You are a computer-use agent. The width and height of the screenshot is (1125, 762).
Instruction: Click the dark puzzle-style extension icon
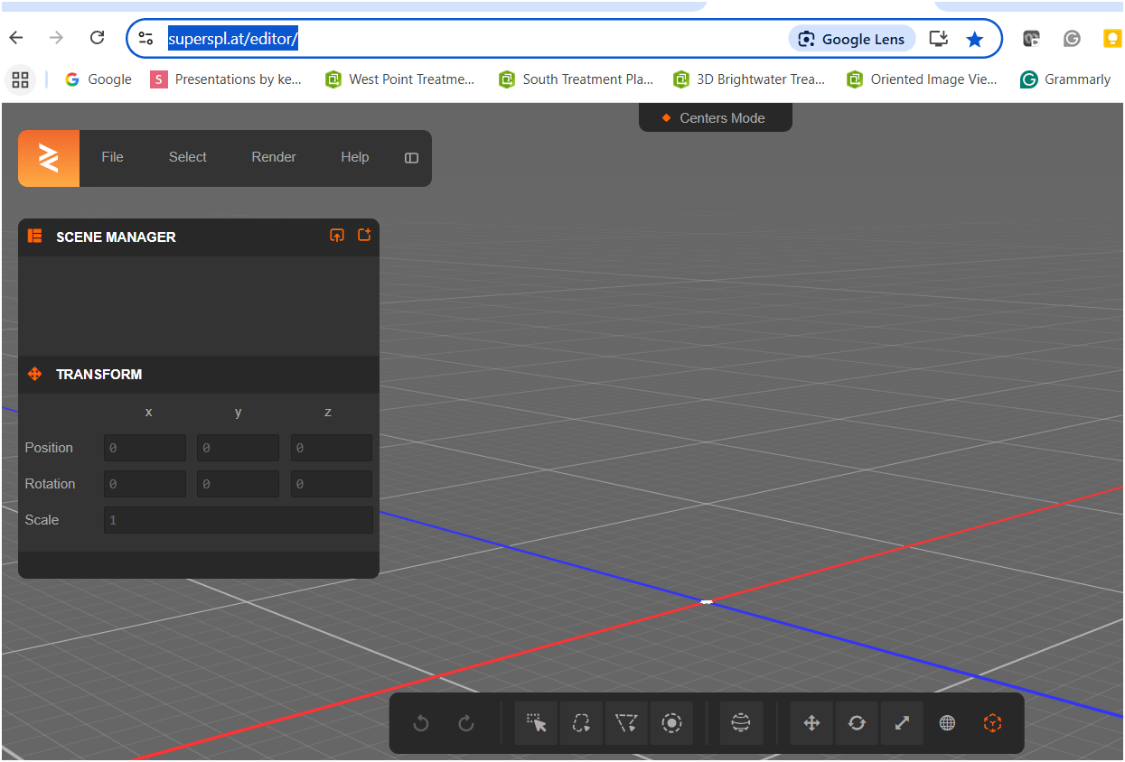coord(1031,39)
